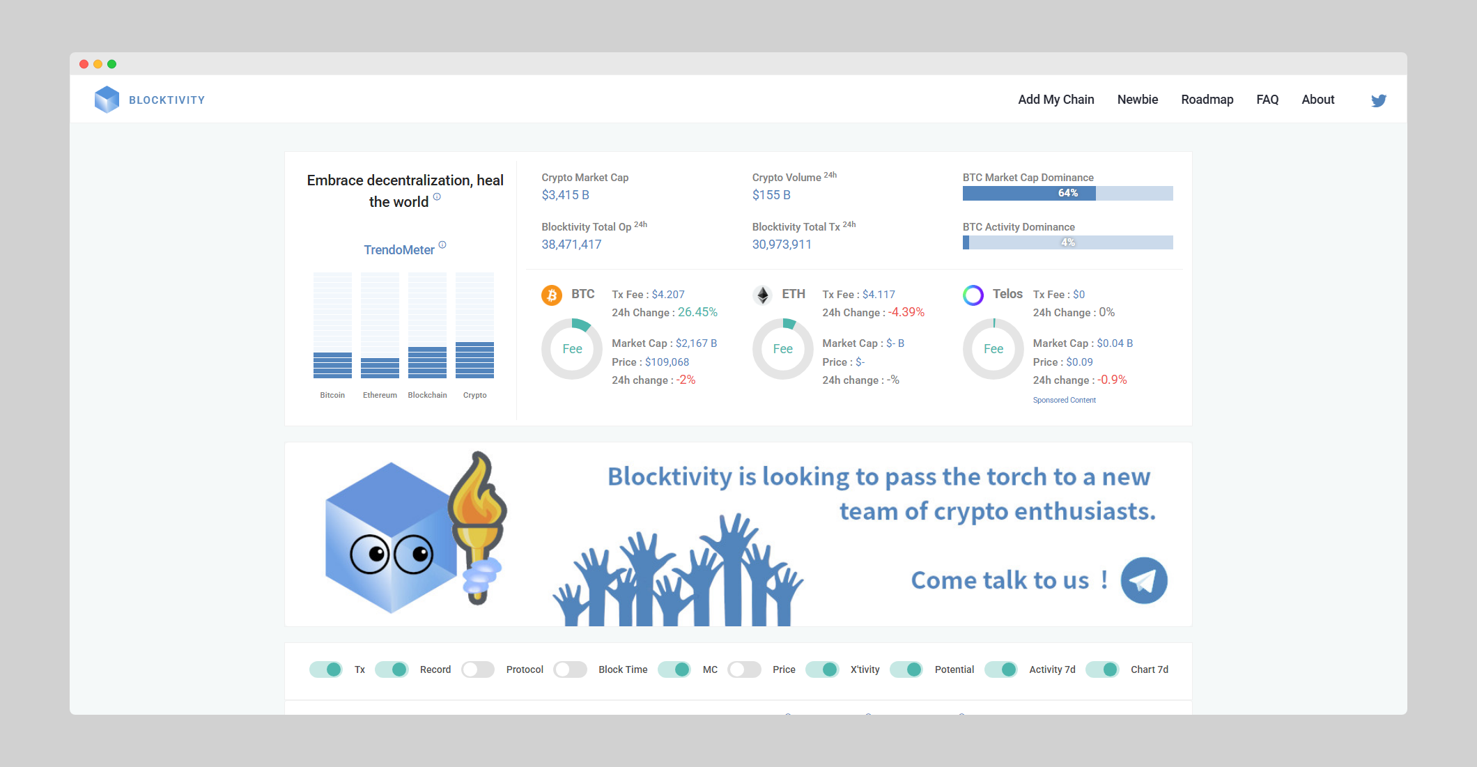Open the Twitter bird icon link
1477x767 pixels.
[x=1378, y=100]
